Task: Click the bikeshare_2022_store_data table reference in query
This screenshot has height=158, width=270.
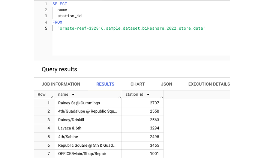Action: coord(131,29)
